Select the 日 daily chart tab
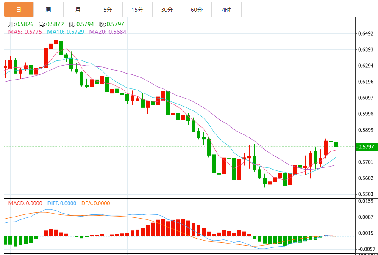The height and width of the screenshot is (255, 378). click(19, 9)
